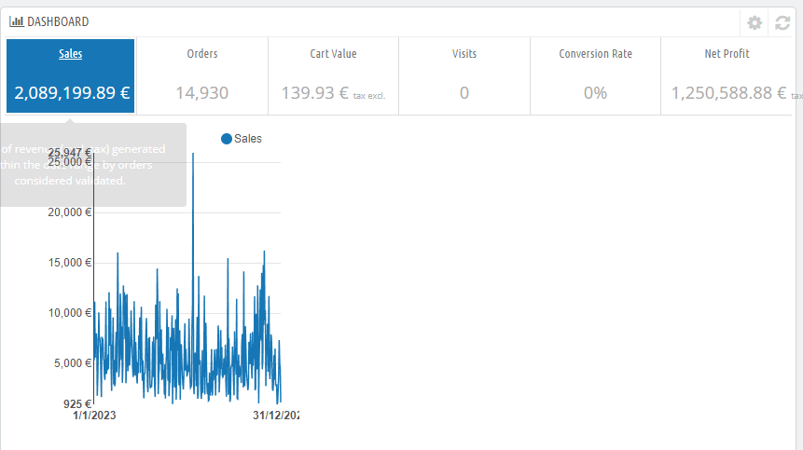The image size is (803, 450).
Task: Click the bar chart icon beside DASHBOARD
Action: 16,21
